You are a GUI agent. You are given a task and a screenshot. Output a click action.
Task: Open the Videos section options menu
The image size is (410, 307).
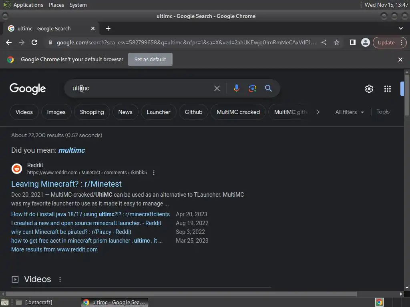pyautogui.click(x=60, y=279)
